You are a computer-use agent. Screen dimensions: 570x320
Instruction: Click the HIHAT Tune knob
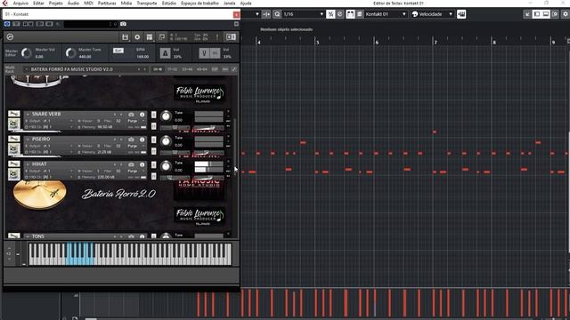[x=166, y=166]
